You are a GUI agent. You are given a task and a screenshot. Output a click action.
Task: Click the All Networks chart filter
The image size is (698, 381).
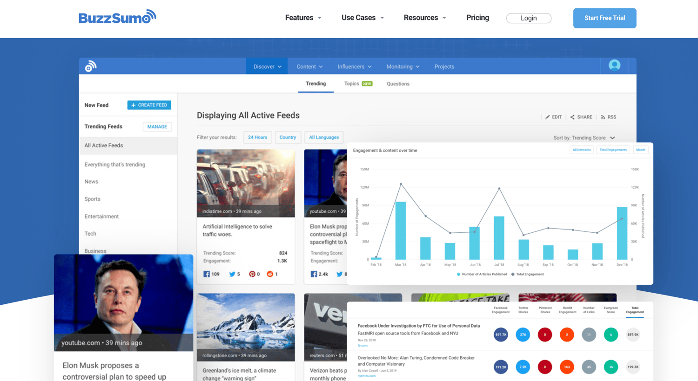click(x=582, y=150)
